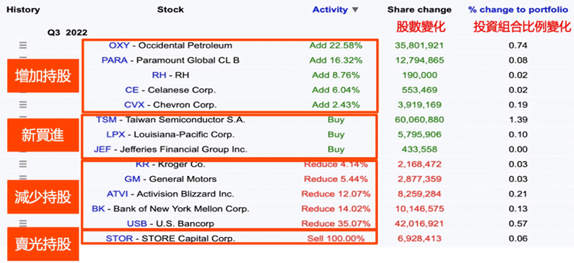Click the Activity column header

coord(330,10)
